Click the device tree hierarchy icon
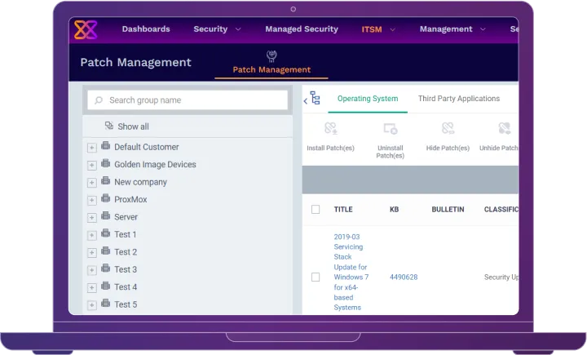The image size is (587, 355). (x=315, y=99)
